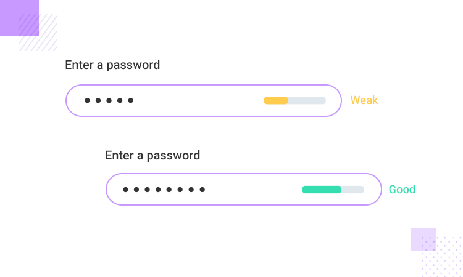Click the "Weak" strength label
This screenshot has height=277, width=463.
tap(364, 100)
